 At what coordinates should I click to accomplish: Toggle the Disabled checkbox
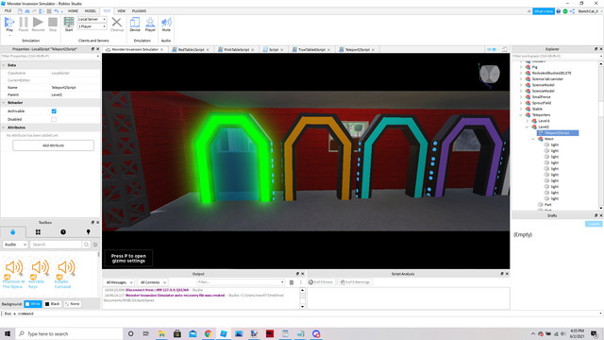54,120
